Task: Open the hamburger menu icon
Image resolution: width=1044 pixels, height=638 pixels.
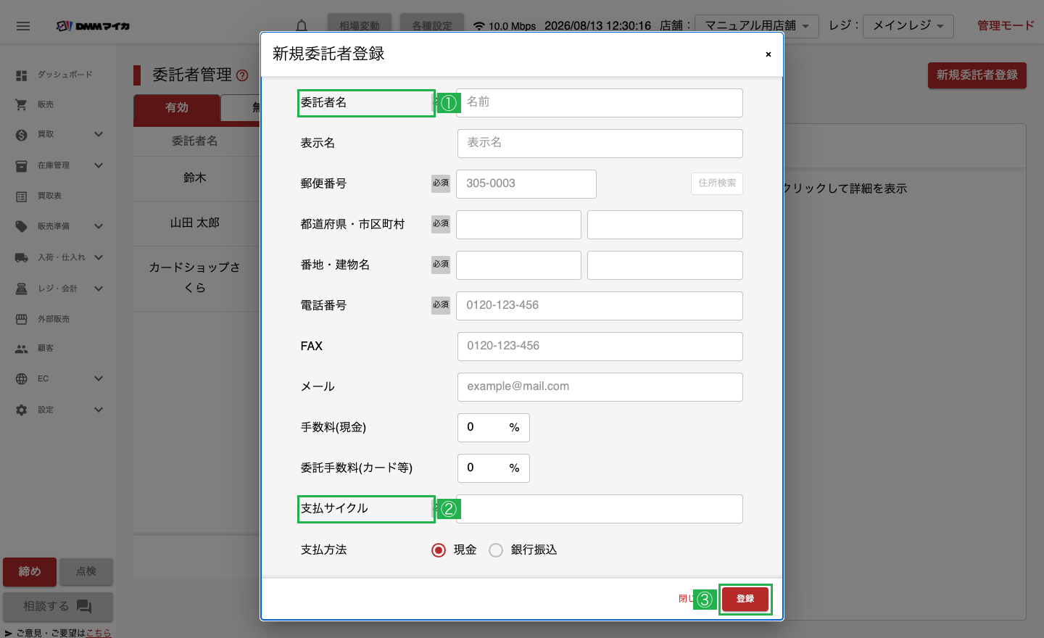Action: (23, 26)
